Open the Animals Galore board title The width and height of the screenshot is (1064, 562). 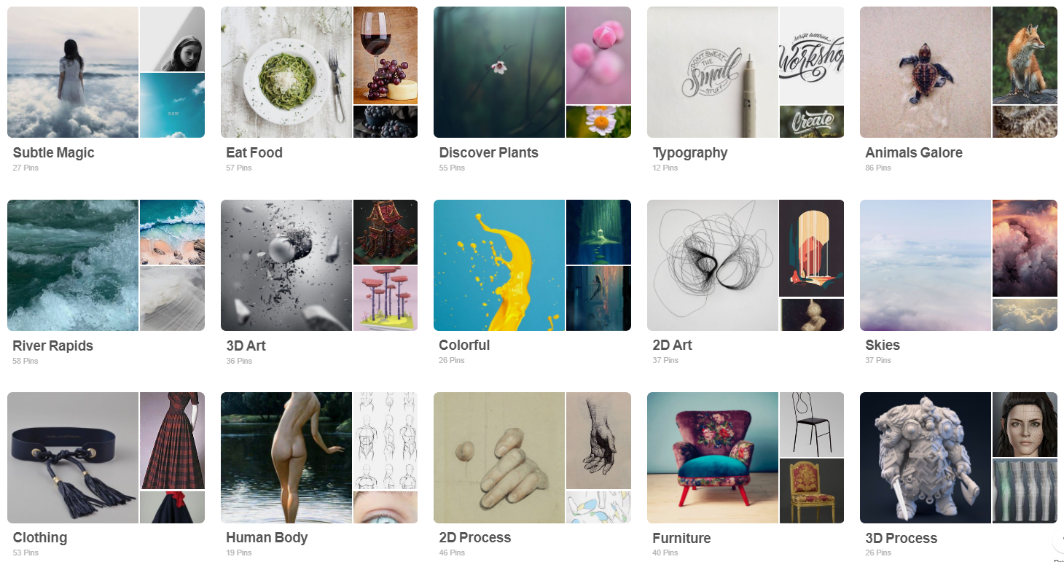[914, 153]
